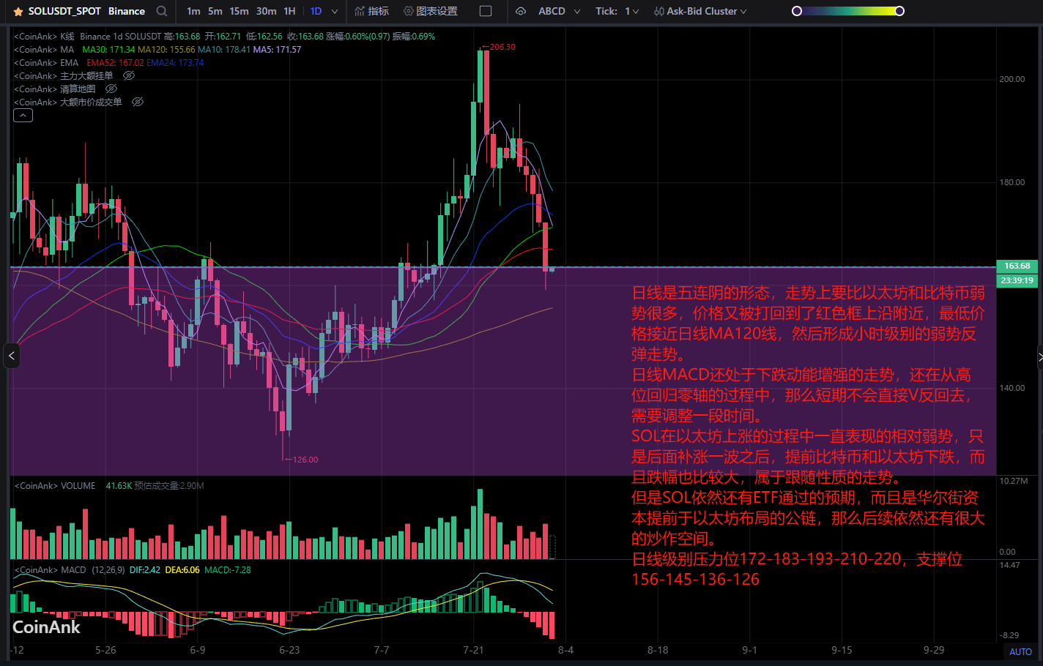Click the MA120: 155.66 value

click(166, 50)
